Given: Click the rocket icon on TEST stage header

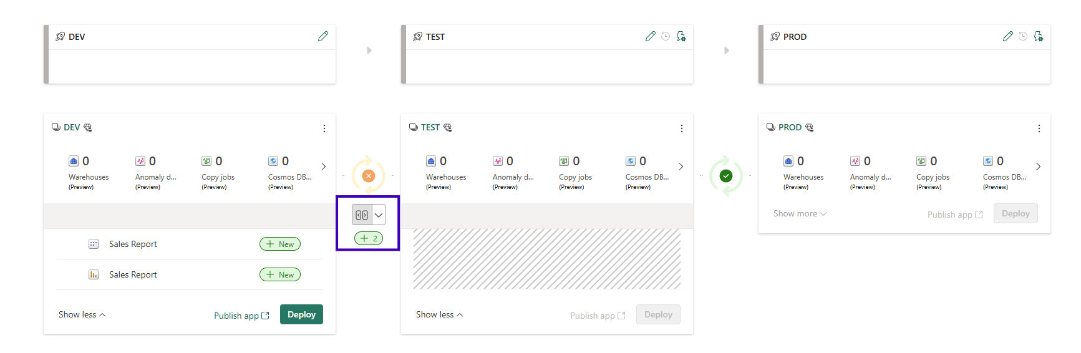Looking at the screenshot, I should [x=418, y=37].
